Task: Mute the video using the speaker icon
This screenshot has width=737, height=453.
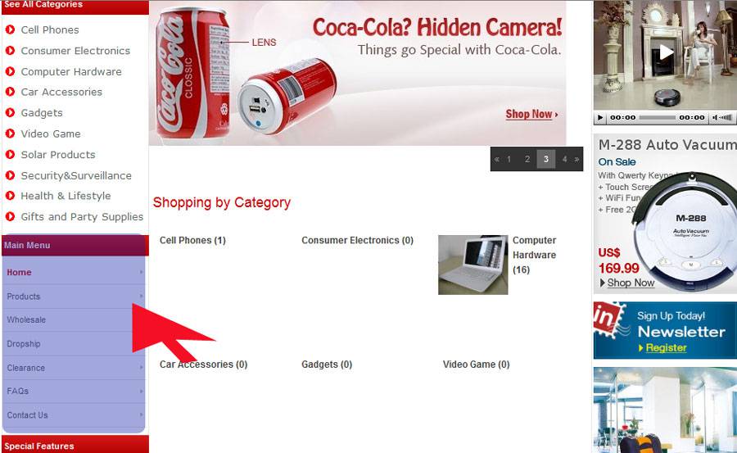Action: pyautogui.click(x=715, y=118)
